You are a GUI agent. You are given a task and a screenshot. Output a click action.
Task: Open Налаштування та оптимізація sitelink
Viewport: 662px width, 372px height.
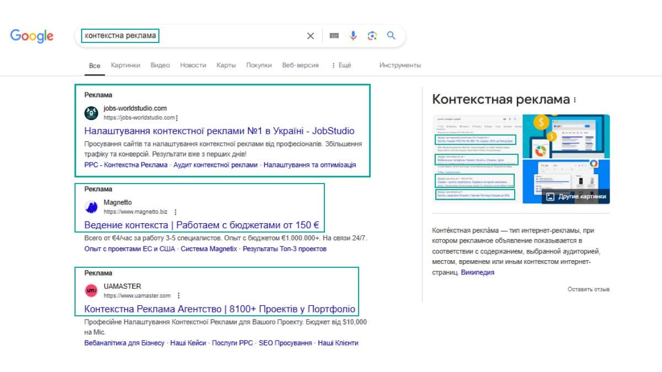(310, 165)
